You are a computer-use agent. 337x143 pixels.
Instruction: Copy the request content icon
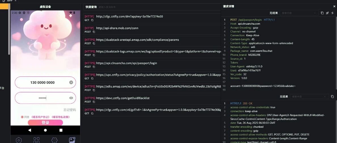pyautogui.click(x=322, y=13)
